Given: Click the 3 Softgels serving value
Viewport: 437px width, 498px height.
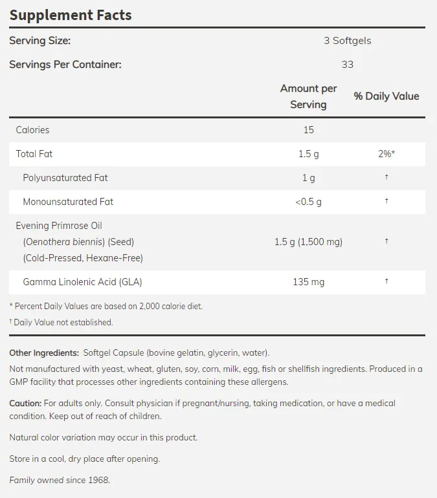Looking at the screenshot, I should pos(348,41).
